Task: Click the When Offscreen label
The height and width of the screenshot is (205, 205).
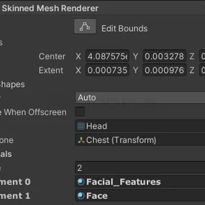Action: [33, 112]
